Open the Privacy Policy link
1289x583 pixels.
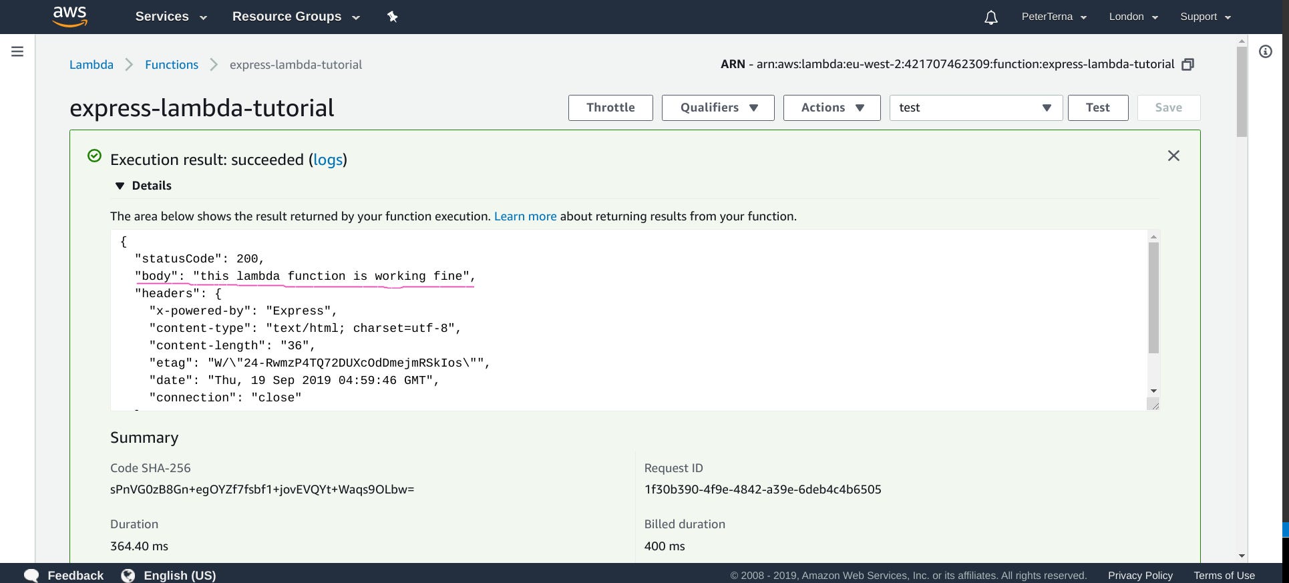1140,576
